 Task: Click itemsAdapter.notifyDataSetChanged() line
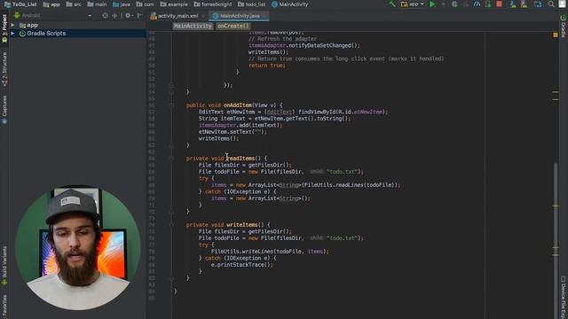pyautogui.click(x=304, y=45)
